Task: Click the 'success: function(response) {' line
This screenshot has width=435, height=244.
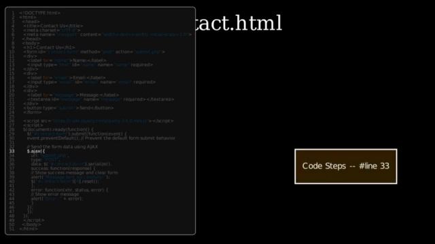Action: 63,168
